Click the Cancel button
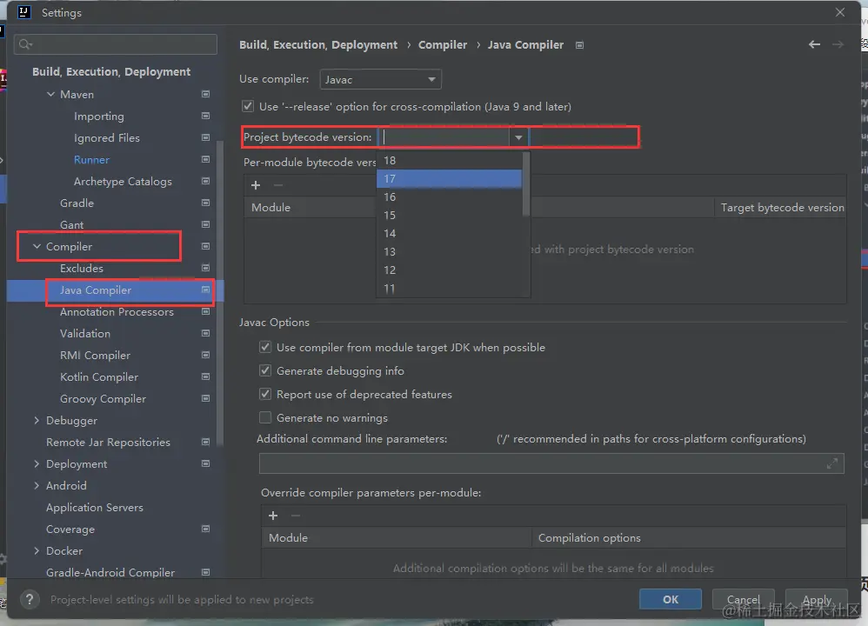Image resolution: width=868 pixels, height=626 pixels. click(743, 599)
